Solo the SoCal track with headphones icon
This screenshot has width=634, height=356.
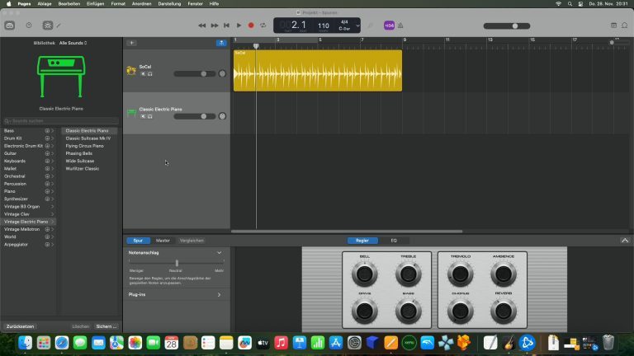click(150, 74)
